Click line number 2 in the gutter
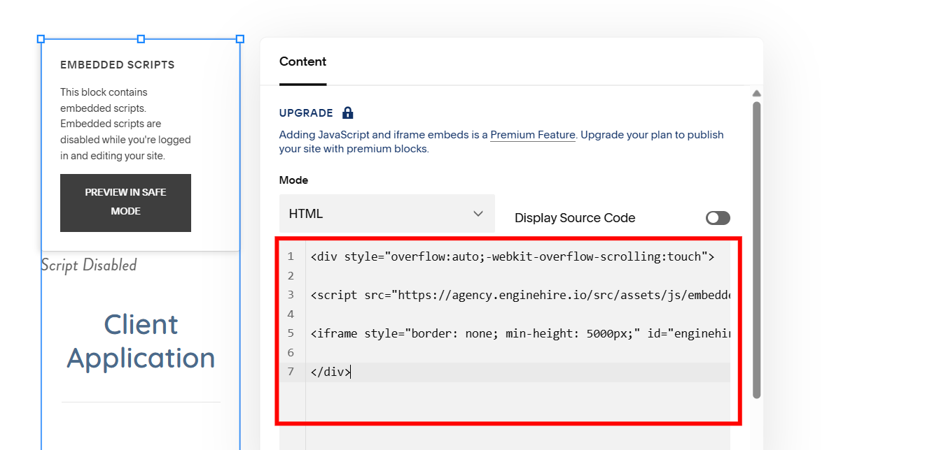The height and width of the screenshot is (450, 946). click(291, 276)
